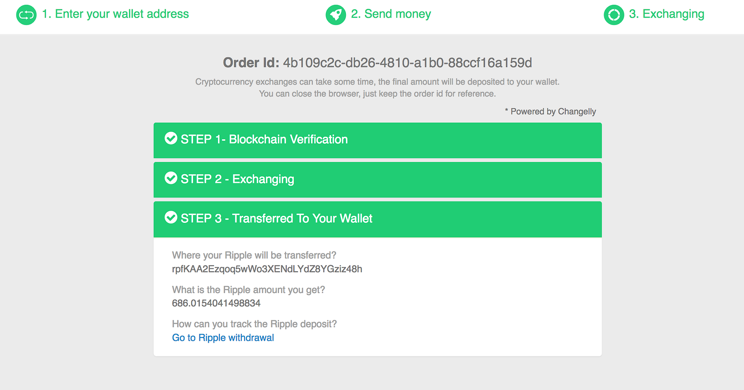
Task: Click the checkmark icon on STEP 3
Action: pyautogui.click(x=171, y=218)
